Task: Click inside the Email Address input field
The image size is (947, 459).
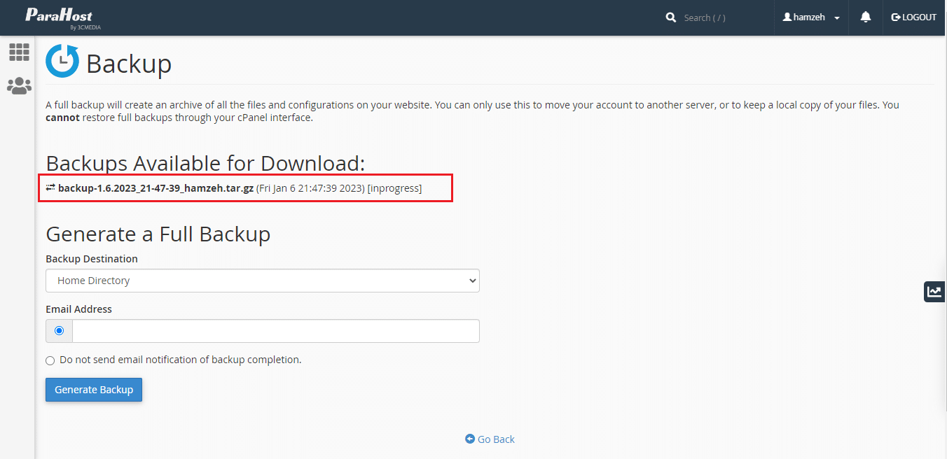Action: tap(275, 331)
